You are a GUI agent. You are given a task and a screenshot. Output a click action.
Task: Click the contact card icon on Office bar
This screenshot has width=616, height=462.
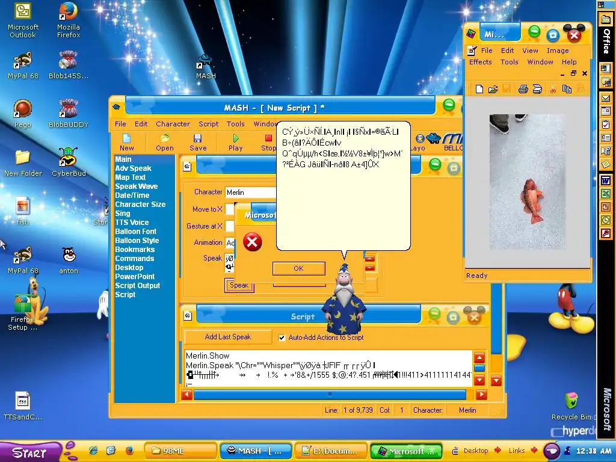(x=605, y=138)
